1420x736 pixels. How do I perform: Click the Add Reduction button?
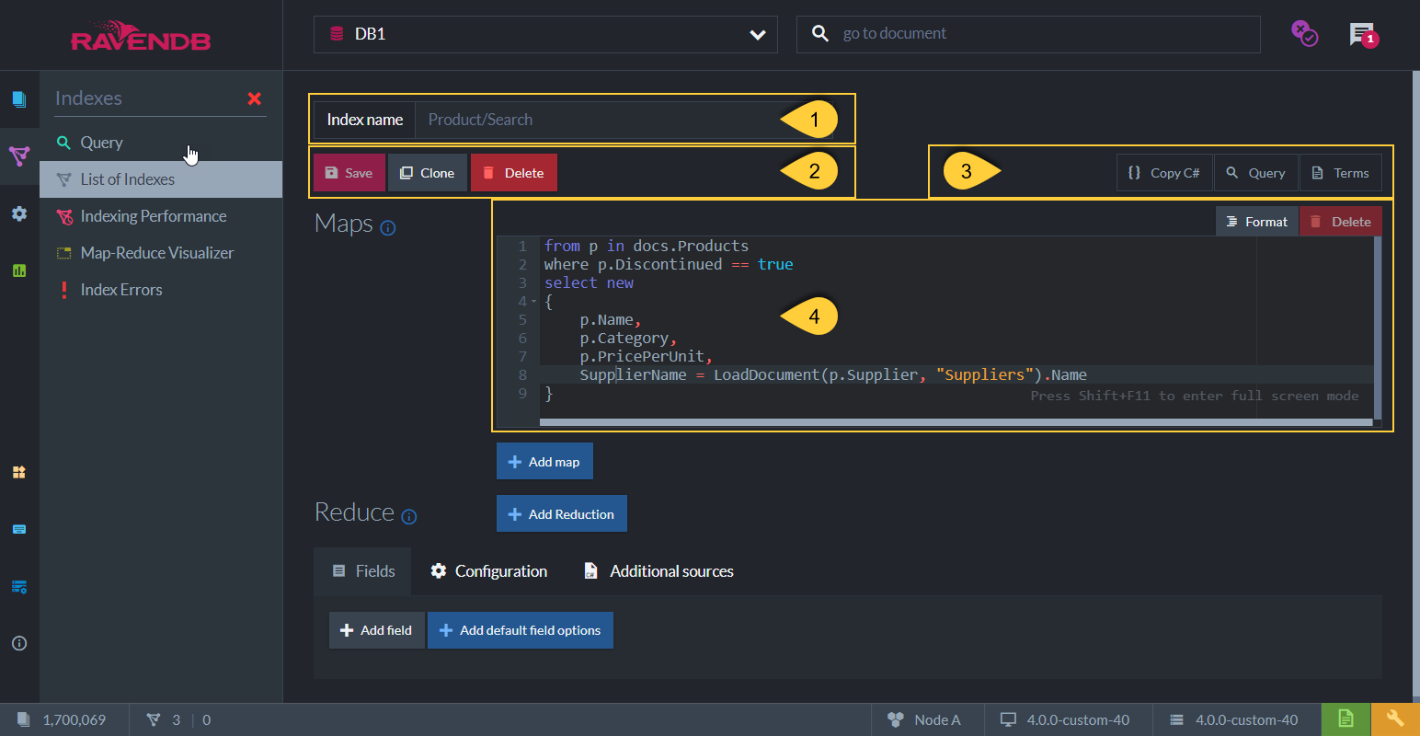point(562,514)
